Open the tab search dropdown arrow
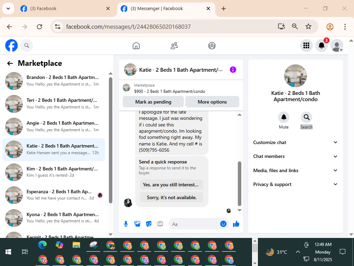Image resolution: width=354 pixels, height=266 pixels. (8, 9)
